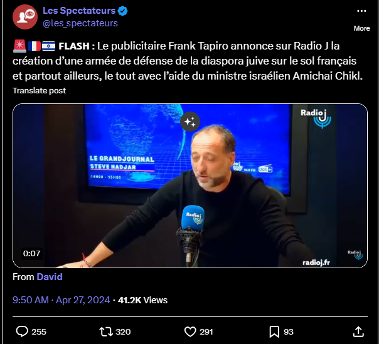Open the share arrow icon
Viewport: 379px width, 344px height.
(x=358, y=331)
